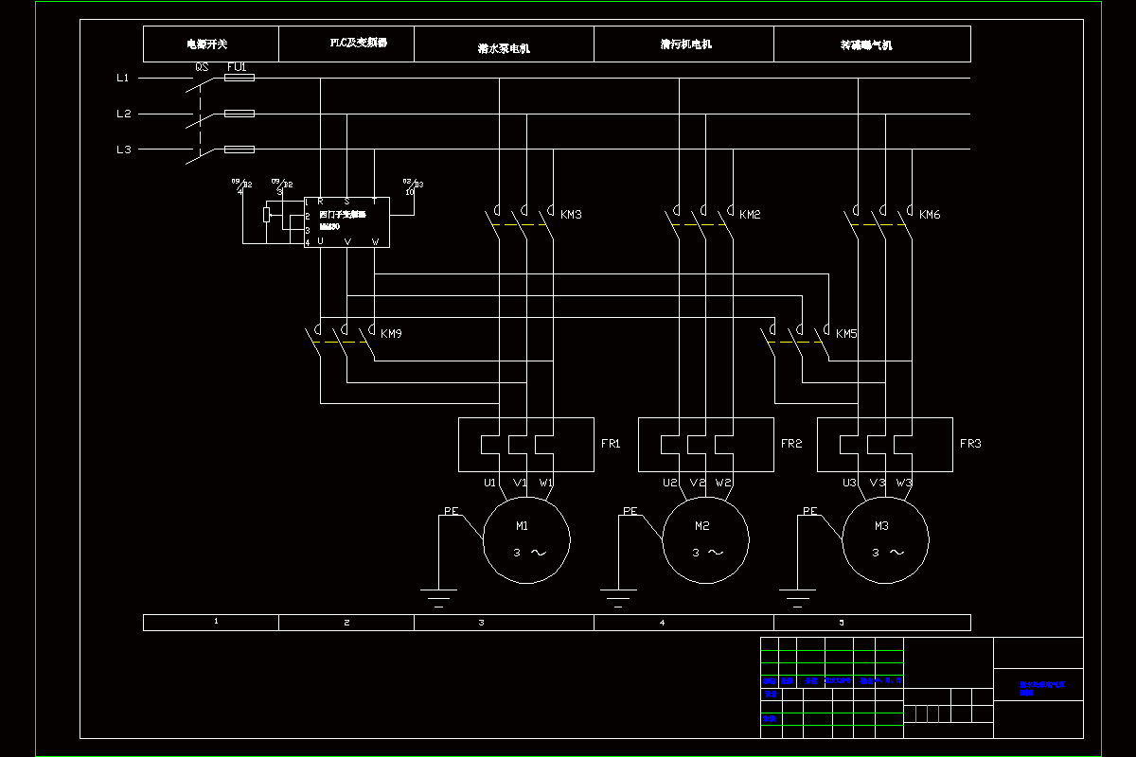Click terminal label W1
The image size is (1136, 757).
(546, 483)
